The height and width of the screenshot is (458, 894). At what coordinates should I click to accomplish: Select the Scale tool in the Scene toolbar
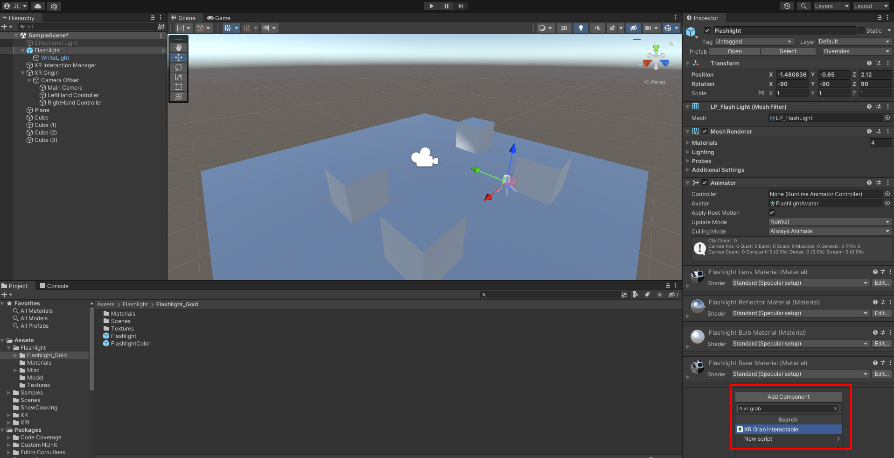click(179, 77)
